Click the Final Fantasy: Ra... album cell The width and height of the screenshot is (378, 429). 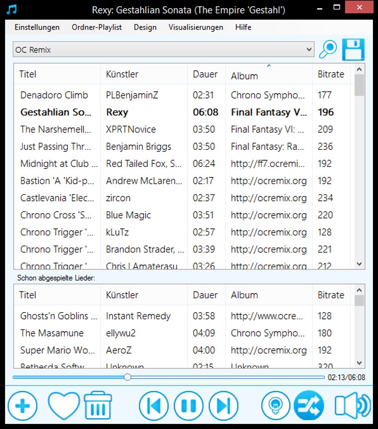(267, 147)
